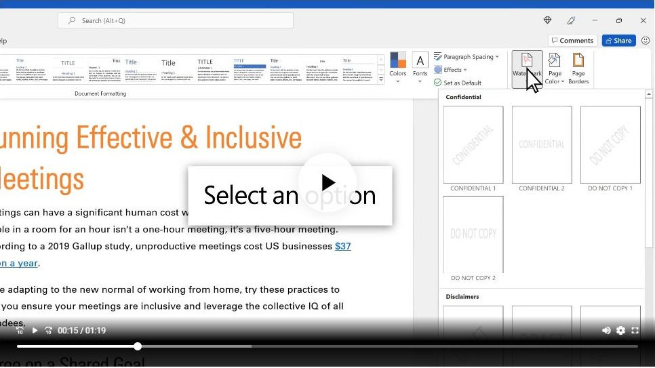The image size is (655, 368).
Task: Click the Confidential section header
Action: pyautogui.click(x=463, y=97)
